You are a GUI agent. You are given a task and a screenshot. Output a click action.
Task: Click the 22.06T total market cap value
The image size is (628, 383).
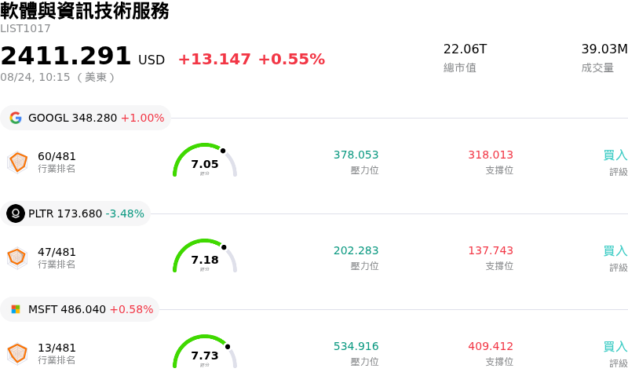(465, 49)
